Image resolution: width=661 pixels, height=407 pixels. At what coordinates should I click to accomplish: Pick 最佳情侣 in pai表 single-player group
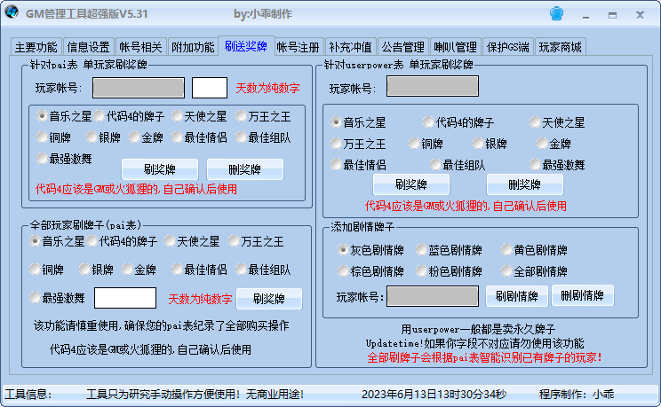pos(199,137)
